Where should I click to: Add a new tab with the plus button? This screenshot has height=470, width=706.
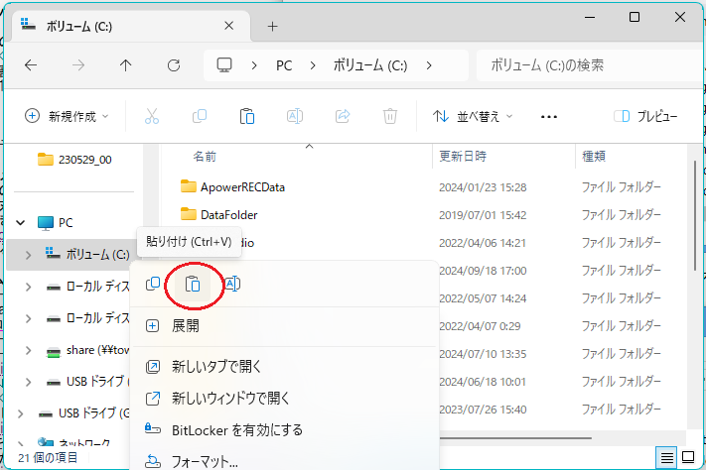[272, 27]
